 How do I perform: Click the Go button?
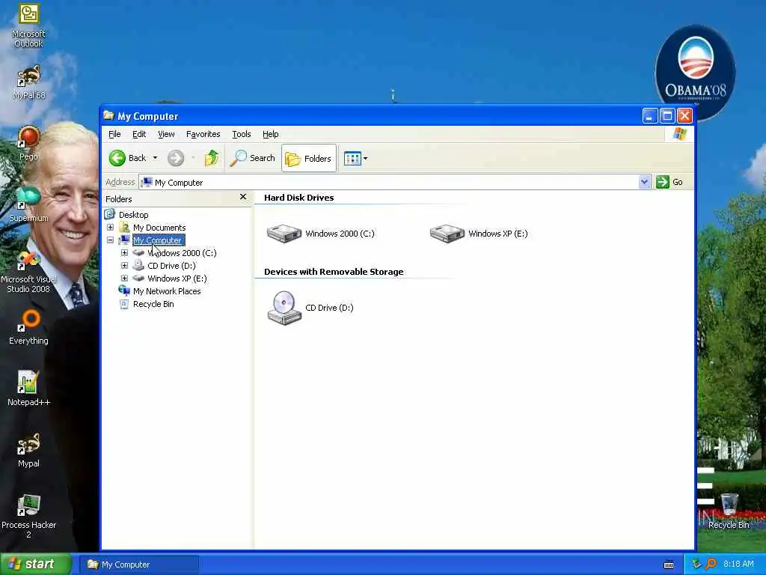[670, 182]
